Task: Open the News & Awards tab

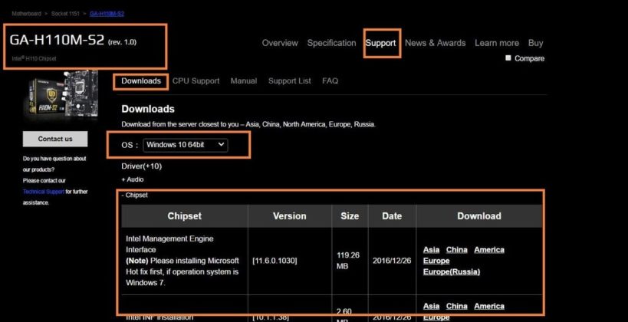Action: (435, 43)
